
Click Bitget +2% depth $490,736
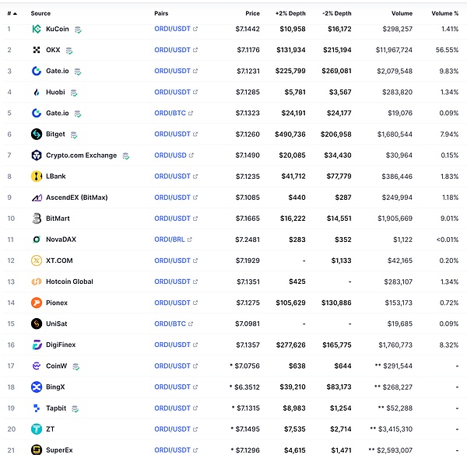coord(290,135)
